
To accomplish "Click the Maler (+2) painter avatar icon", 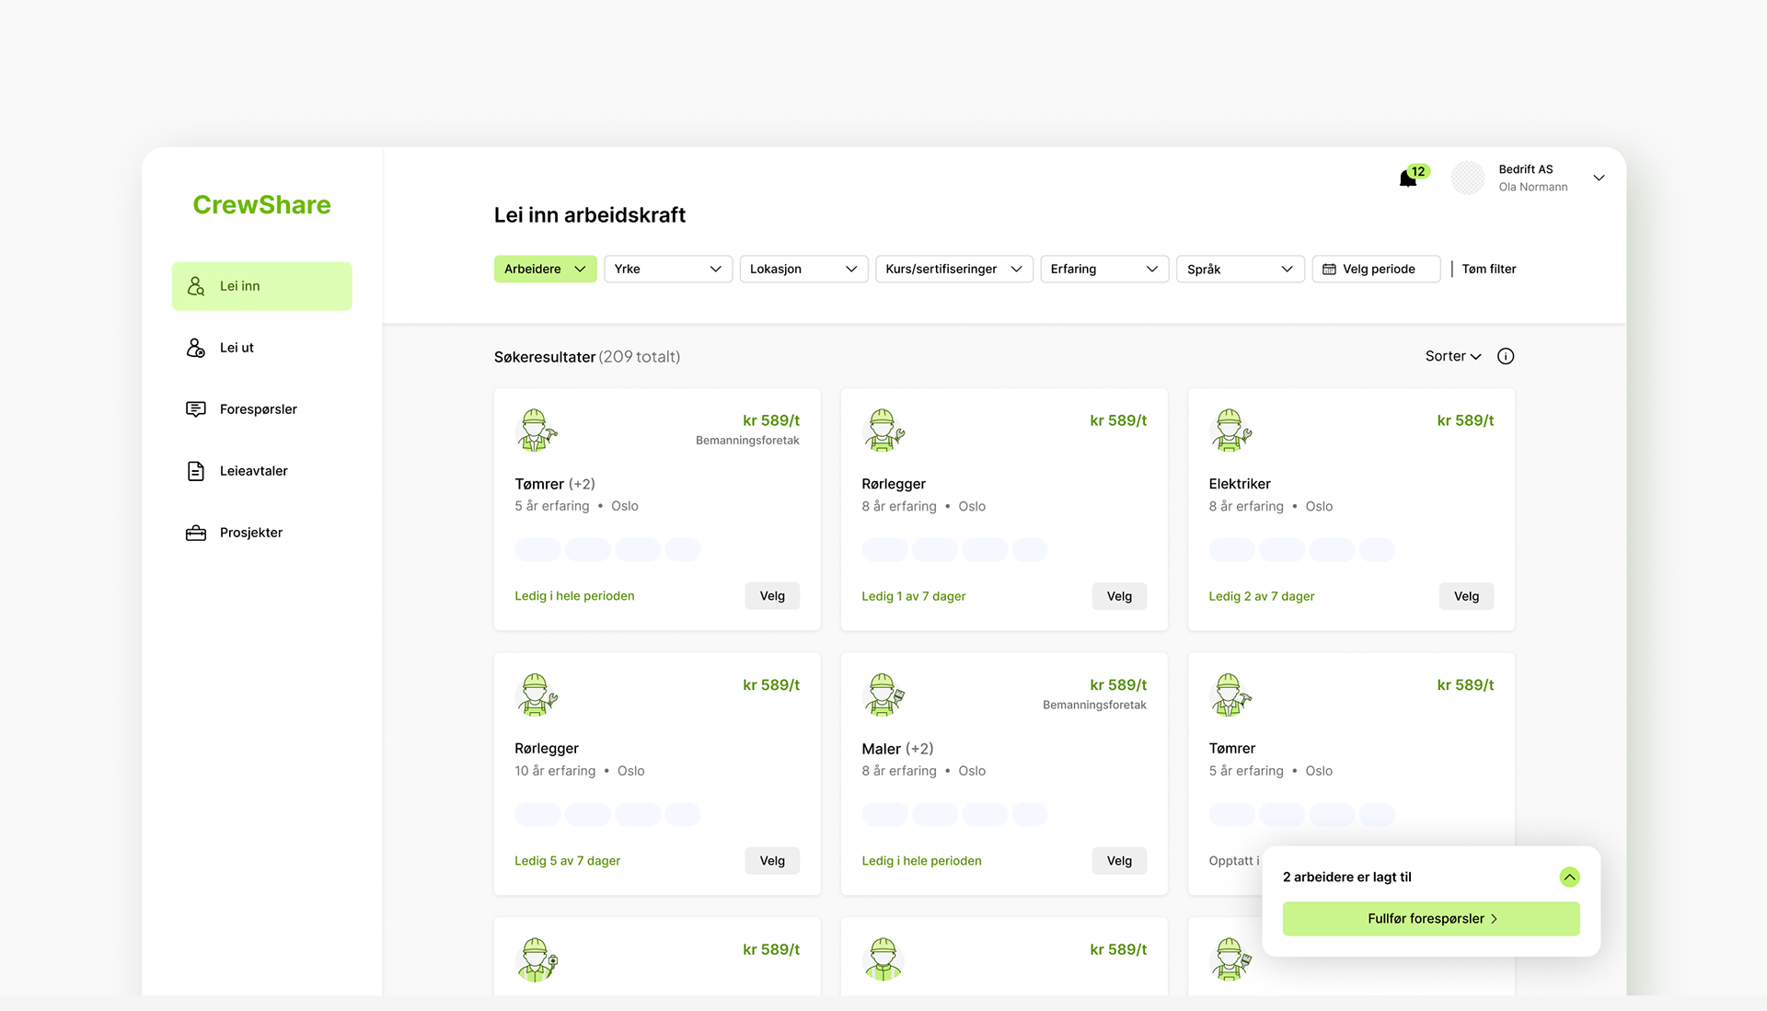I will [883, 695].
